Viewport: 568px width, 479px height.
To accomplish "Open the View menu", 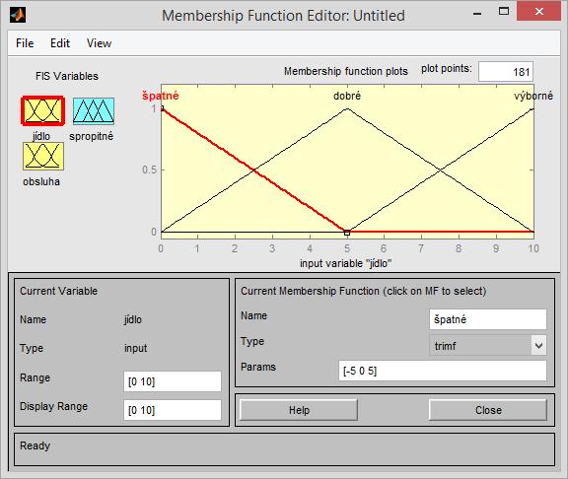I will tap(99, 43).
